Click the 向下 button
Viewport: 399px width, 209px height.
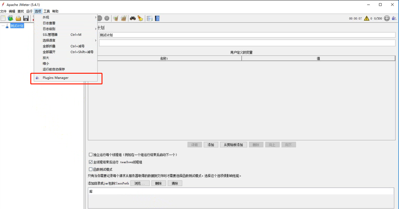point(288,145)
